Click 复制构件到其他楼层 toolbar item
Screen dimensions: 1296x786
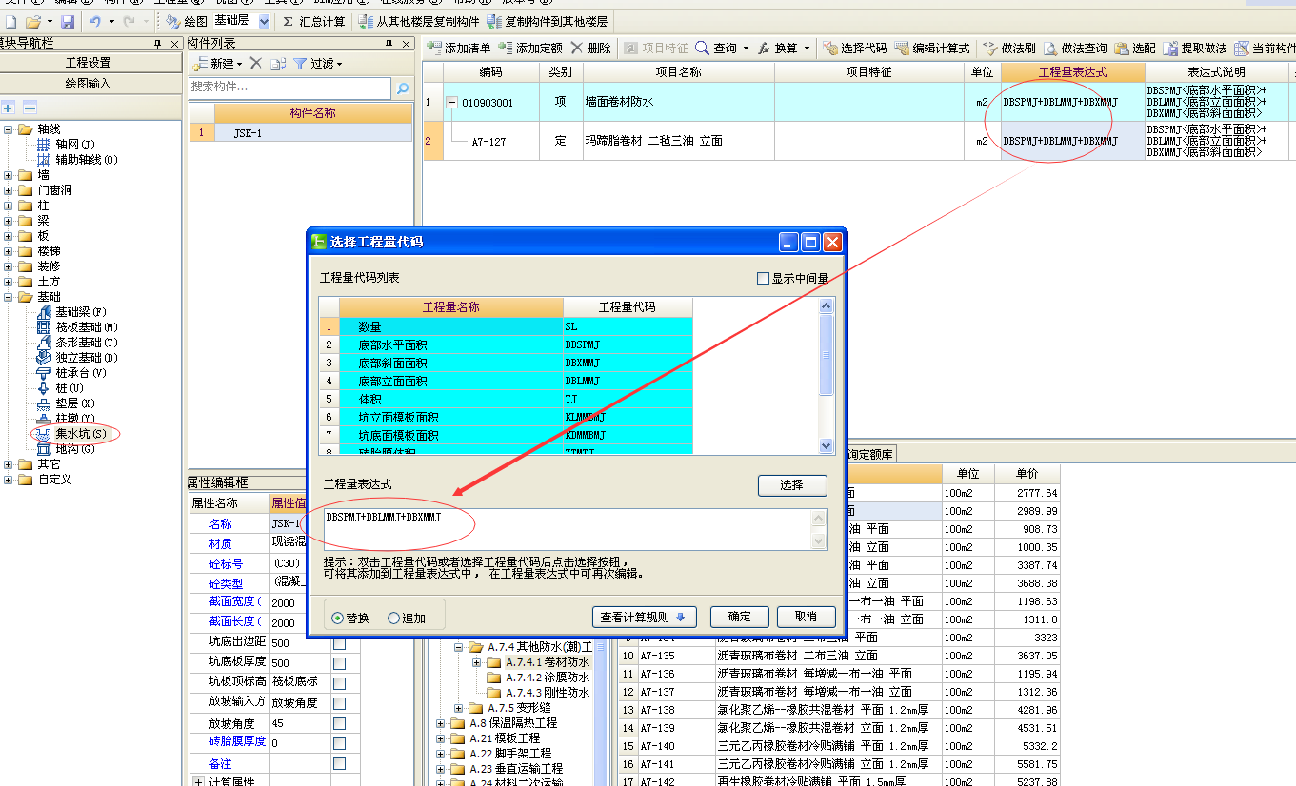click(x=548, y=21)
